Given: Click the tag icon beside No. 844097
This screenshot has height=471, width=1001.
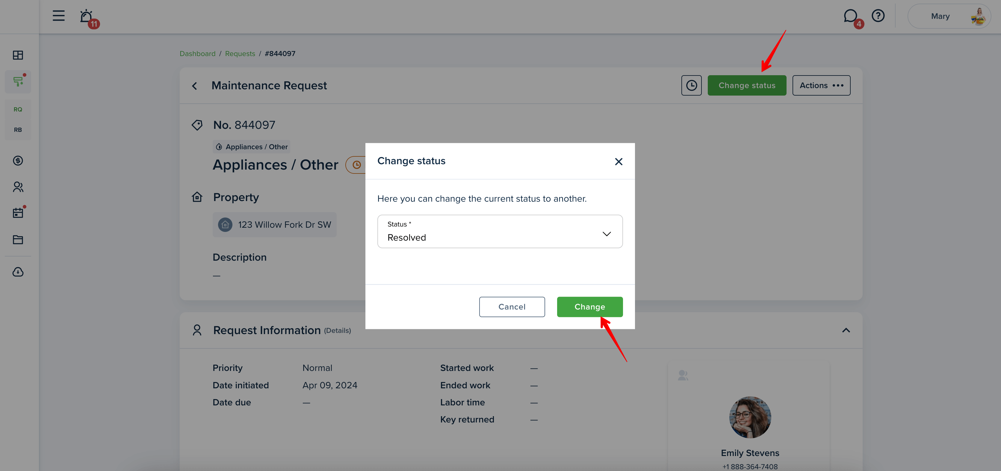Looking at the screenshot, I should [x=197, y=125].
